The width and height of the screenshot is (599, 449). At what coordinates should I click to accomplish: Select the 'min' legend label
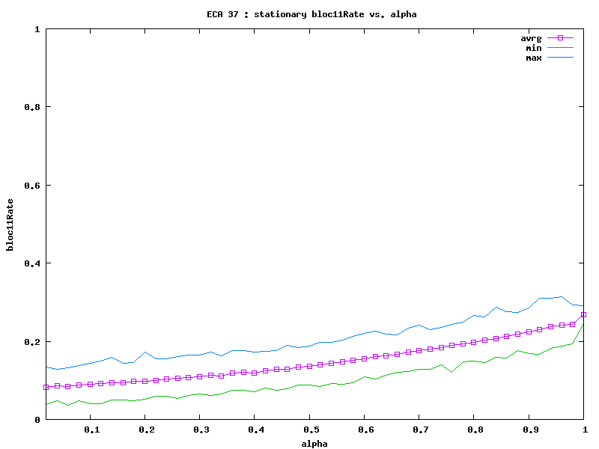click(x=534, y=47)
